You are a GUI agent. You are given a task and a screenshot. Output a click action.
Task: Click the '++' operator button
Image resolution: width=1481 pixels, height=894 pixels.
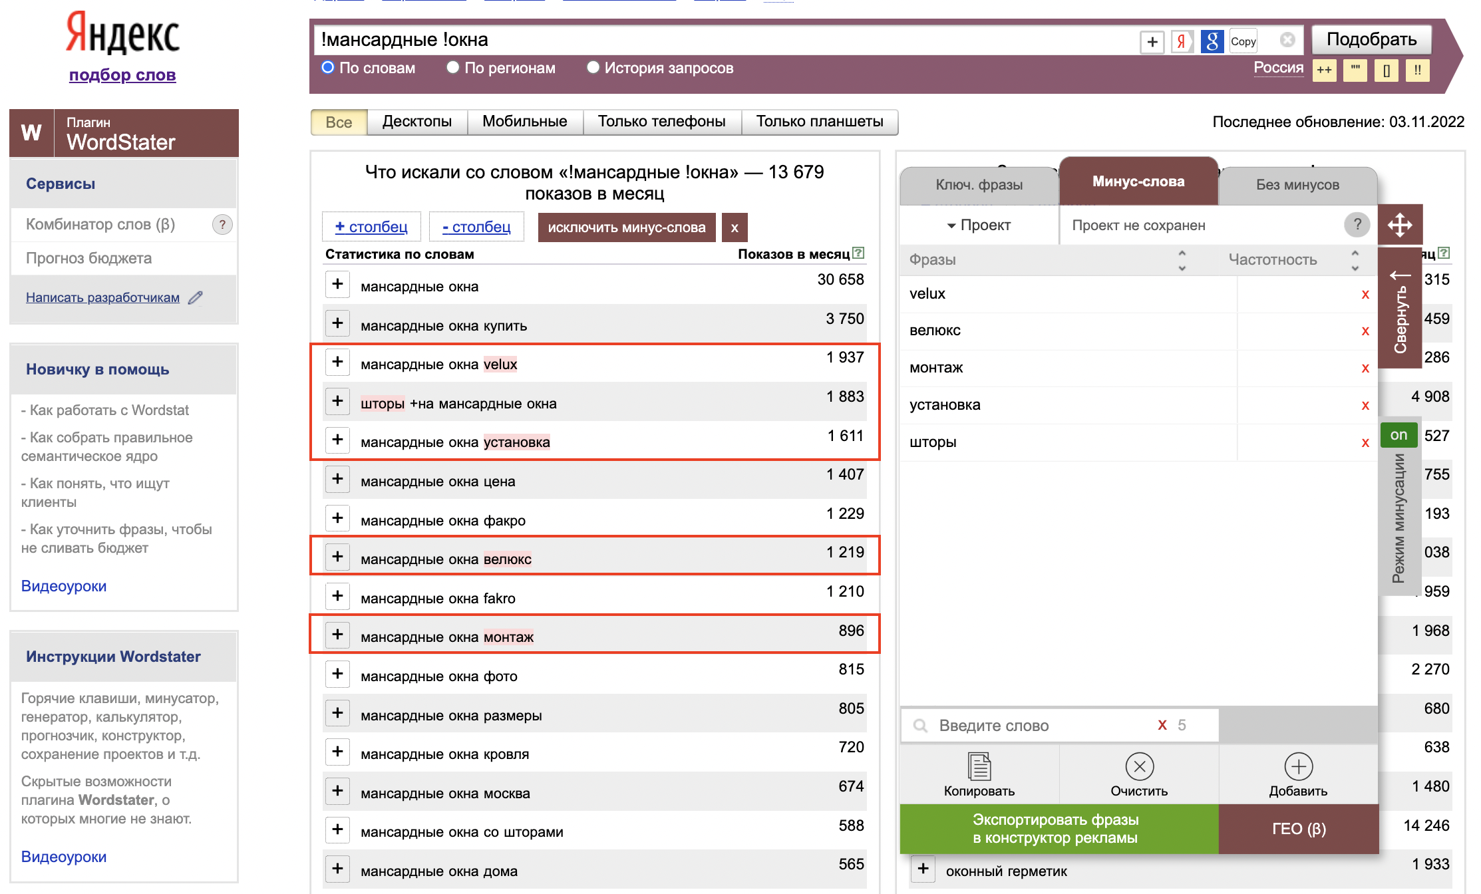[x=1325, y=70]
